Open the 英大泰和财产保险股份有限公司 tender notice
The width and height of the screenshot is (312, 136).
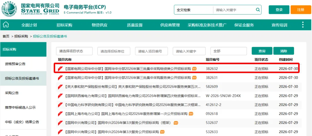point(132,87)
